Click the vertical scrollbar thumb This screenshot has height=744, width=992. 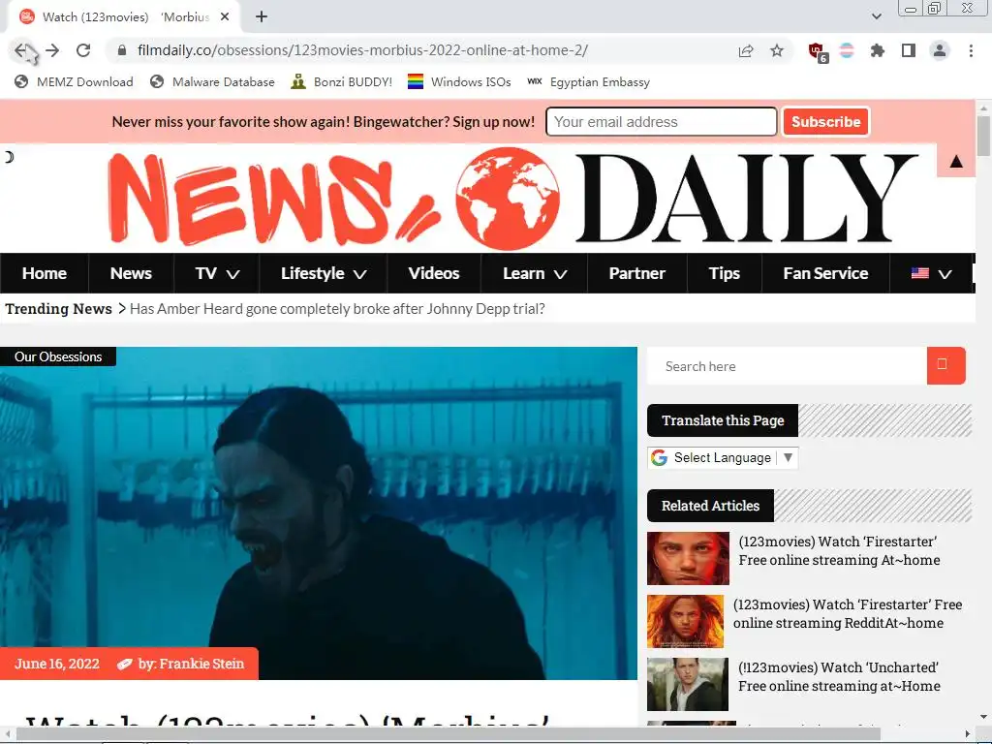pyautogui.click(x=983, y=136)
